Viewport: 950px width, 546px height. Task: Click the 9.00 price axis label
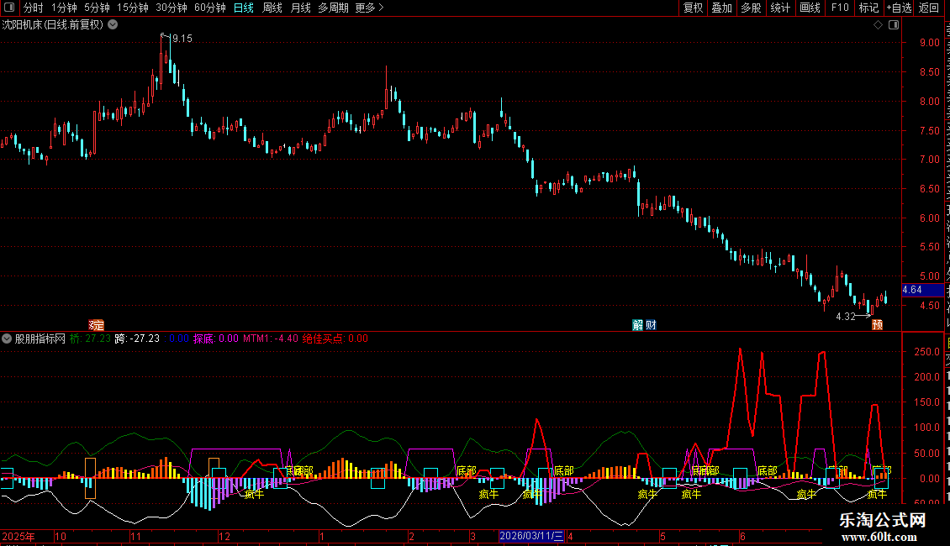click(x=929, y=43)
